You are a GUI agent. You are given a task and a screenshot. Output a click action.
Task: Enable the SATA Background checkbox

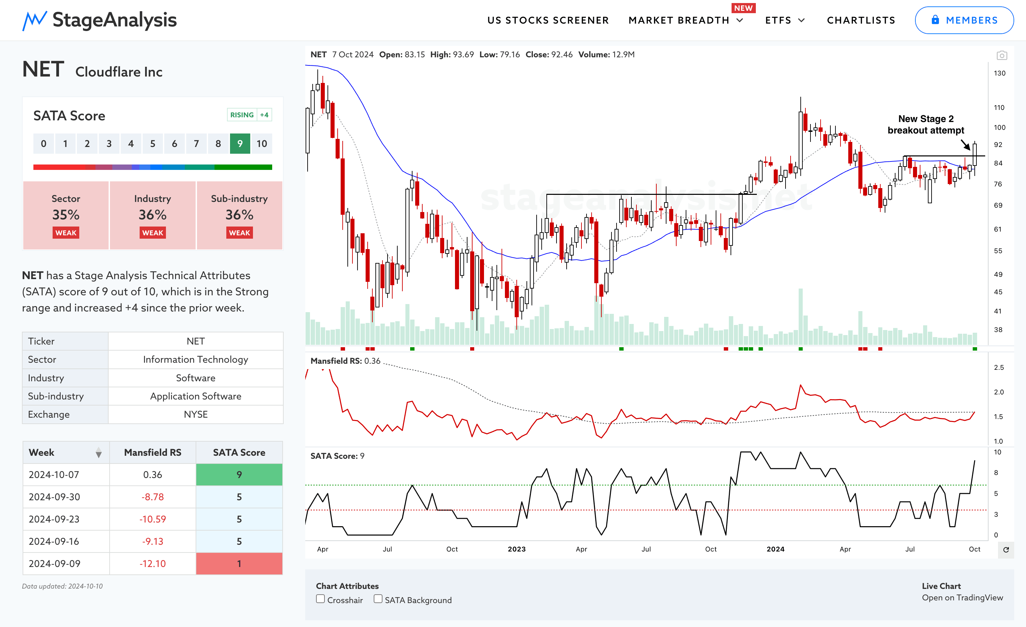pyautogui.click(x=378, y=599)
